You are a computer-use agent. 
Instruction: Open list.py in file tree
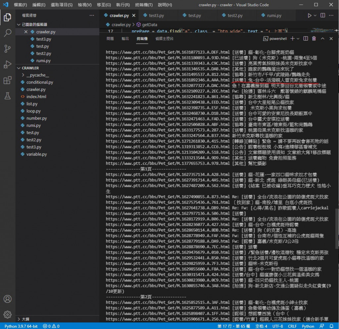32,104
